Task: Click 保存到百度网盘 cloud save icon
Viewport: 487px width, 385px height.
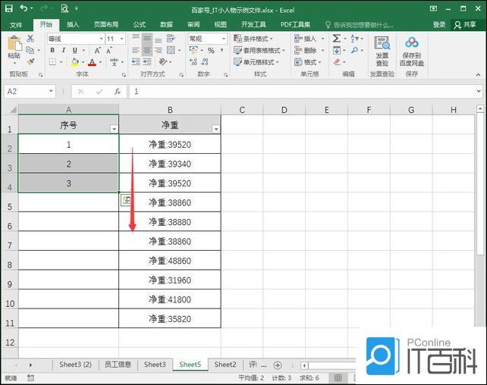Action: pos(412,49)
